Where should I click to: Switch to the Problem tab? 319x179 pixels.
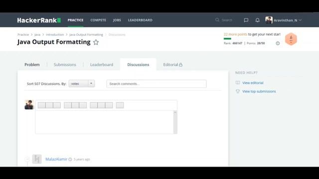(x=32, y=65)
